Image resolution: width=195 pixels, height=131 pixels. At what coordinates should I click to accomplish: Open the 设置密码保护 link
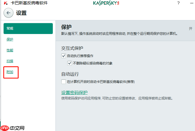pyautogui.click(x=74, y=93)
